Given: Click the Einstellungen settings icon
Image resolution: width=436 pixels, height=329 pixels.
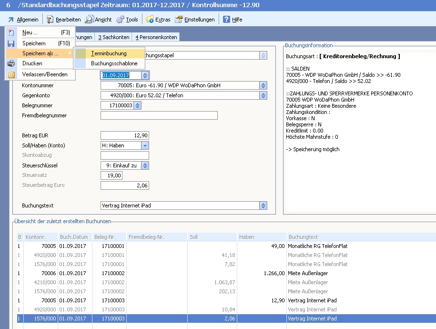Looking at the screenshot, I should click(x=179, y=20).
